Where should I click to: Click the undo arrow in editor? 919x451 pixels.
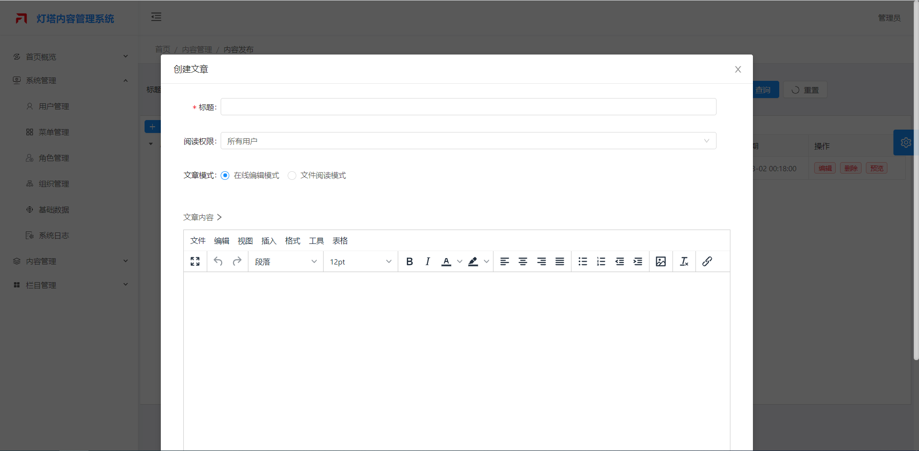coord(218,262)
